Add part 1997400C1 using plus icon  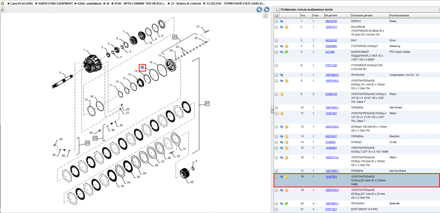(276, 108)
